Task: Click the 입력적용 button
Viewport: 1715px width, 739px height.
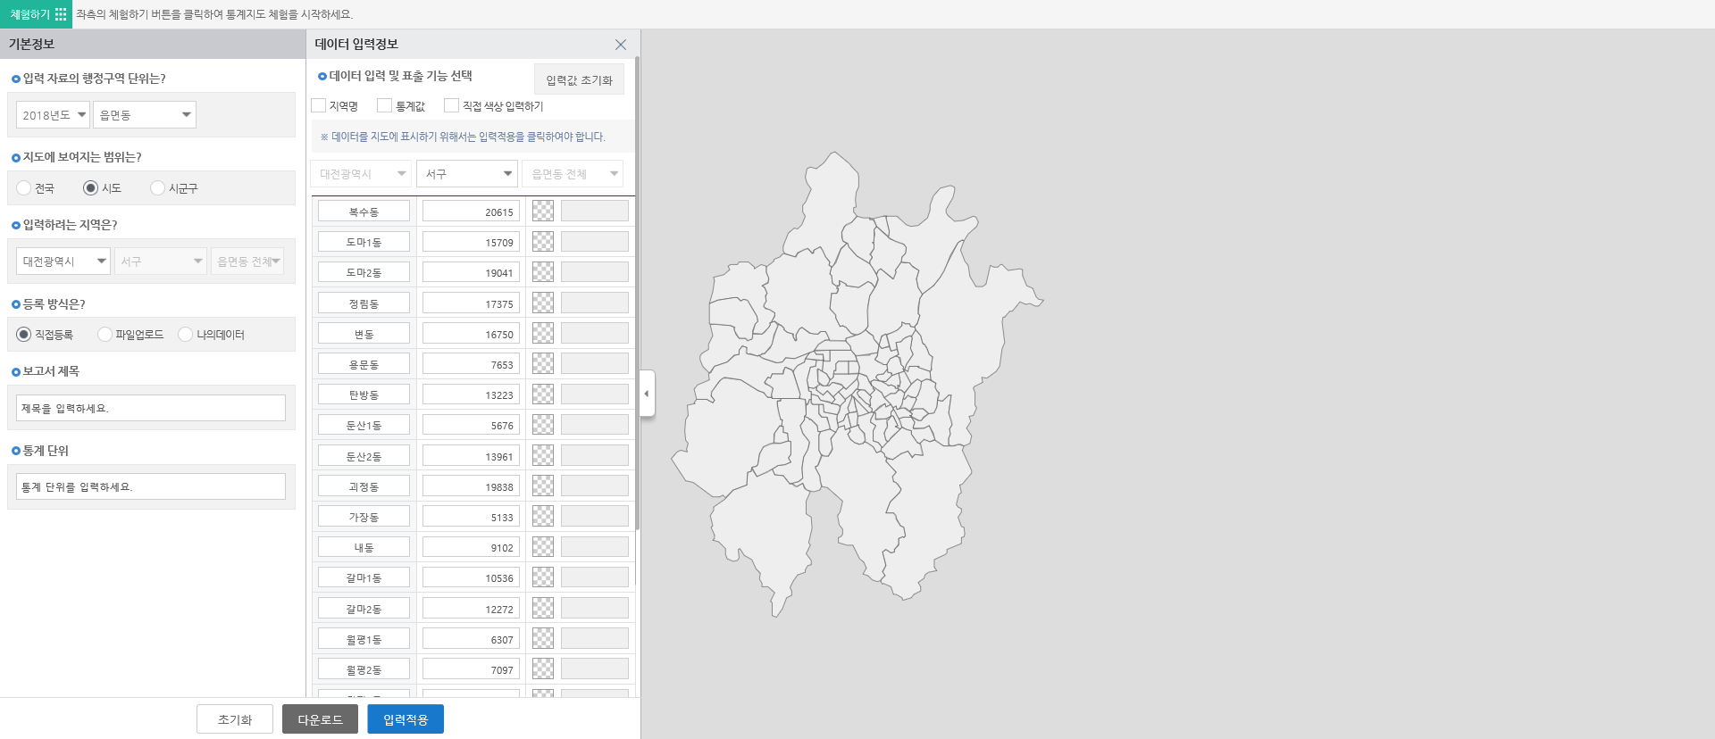Action: 406,719
